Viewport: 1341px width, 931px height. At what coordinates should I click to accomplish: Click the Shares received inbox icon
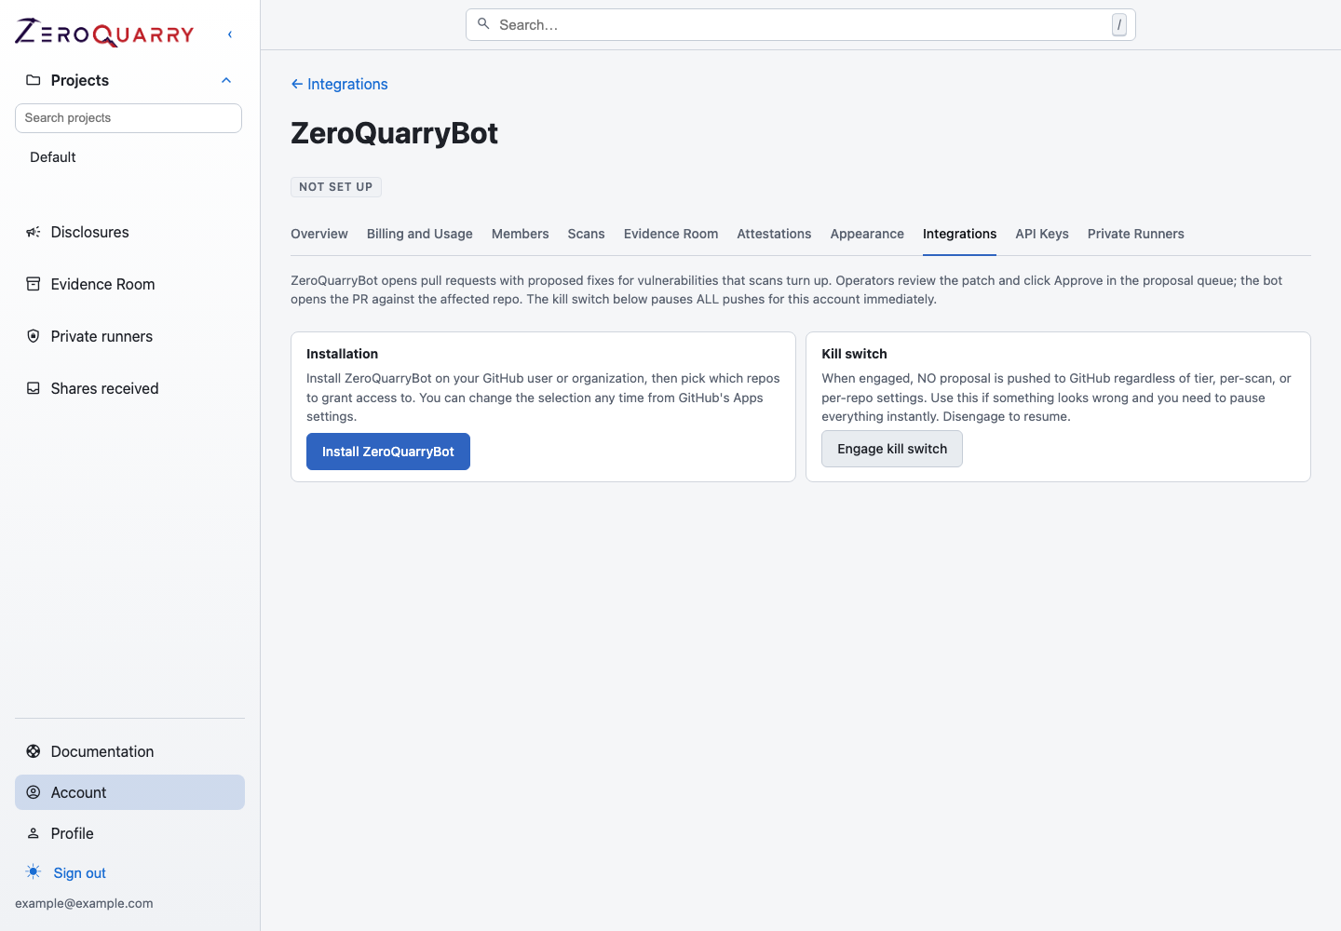pyautogui.click(x=34, y=388)
